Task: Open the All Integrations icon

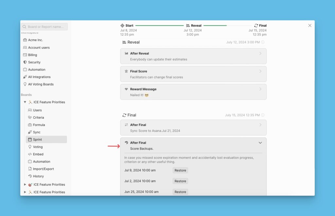Action: (25, 77)
